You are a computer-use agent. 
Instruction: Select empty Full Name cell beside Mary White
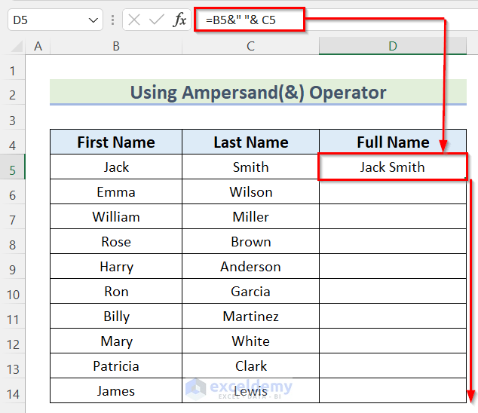[x=393, y=341]
